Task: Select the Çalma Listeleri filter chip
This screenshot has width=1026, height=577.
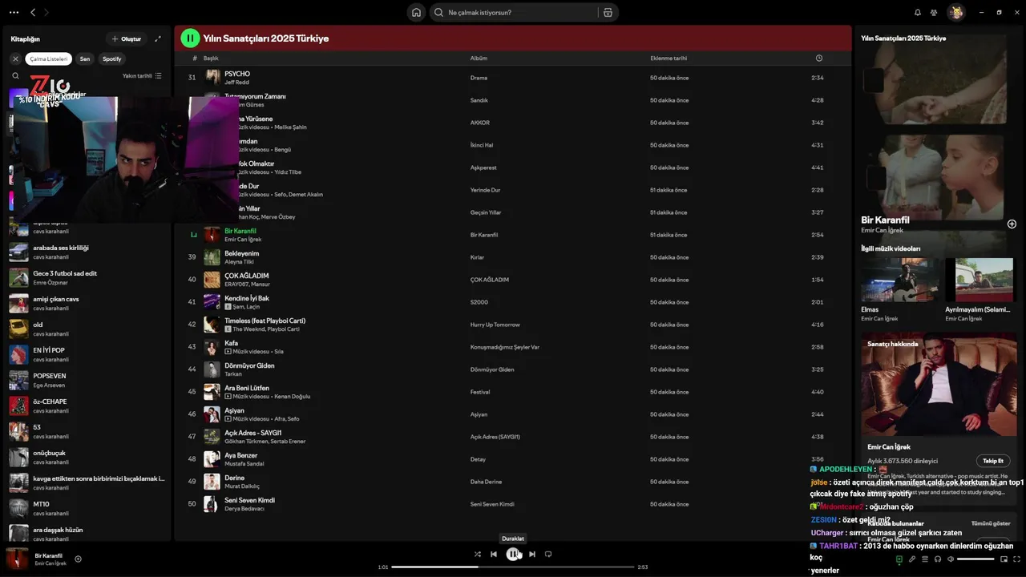Action: point(49,59)
